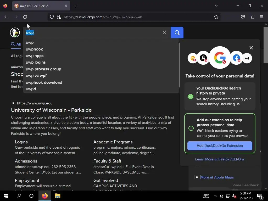Close the personal data promo panel

[251, 48]
